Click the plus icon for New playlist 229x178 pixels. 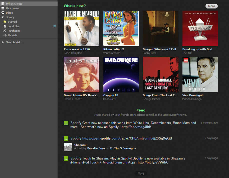pyautogui.click(x=3, y=42)
